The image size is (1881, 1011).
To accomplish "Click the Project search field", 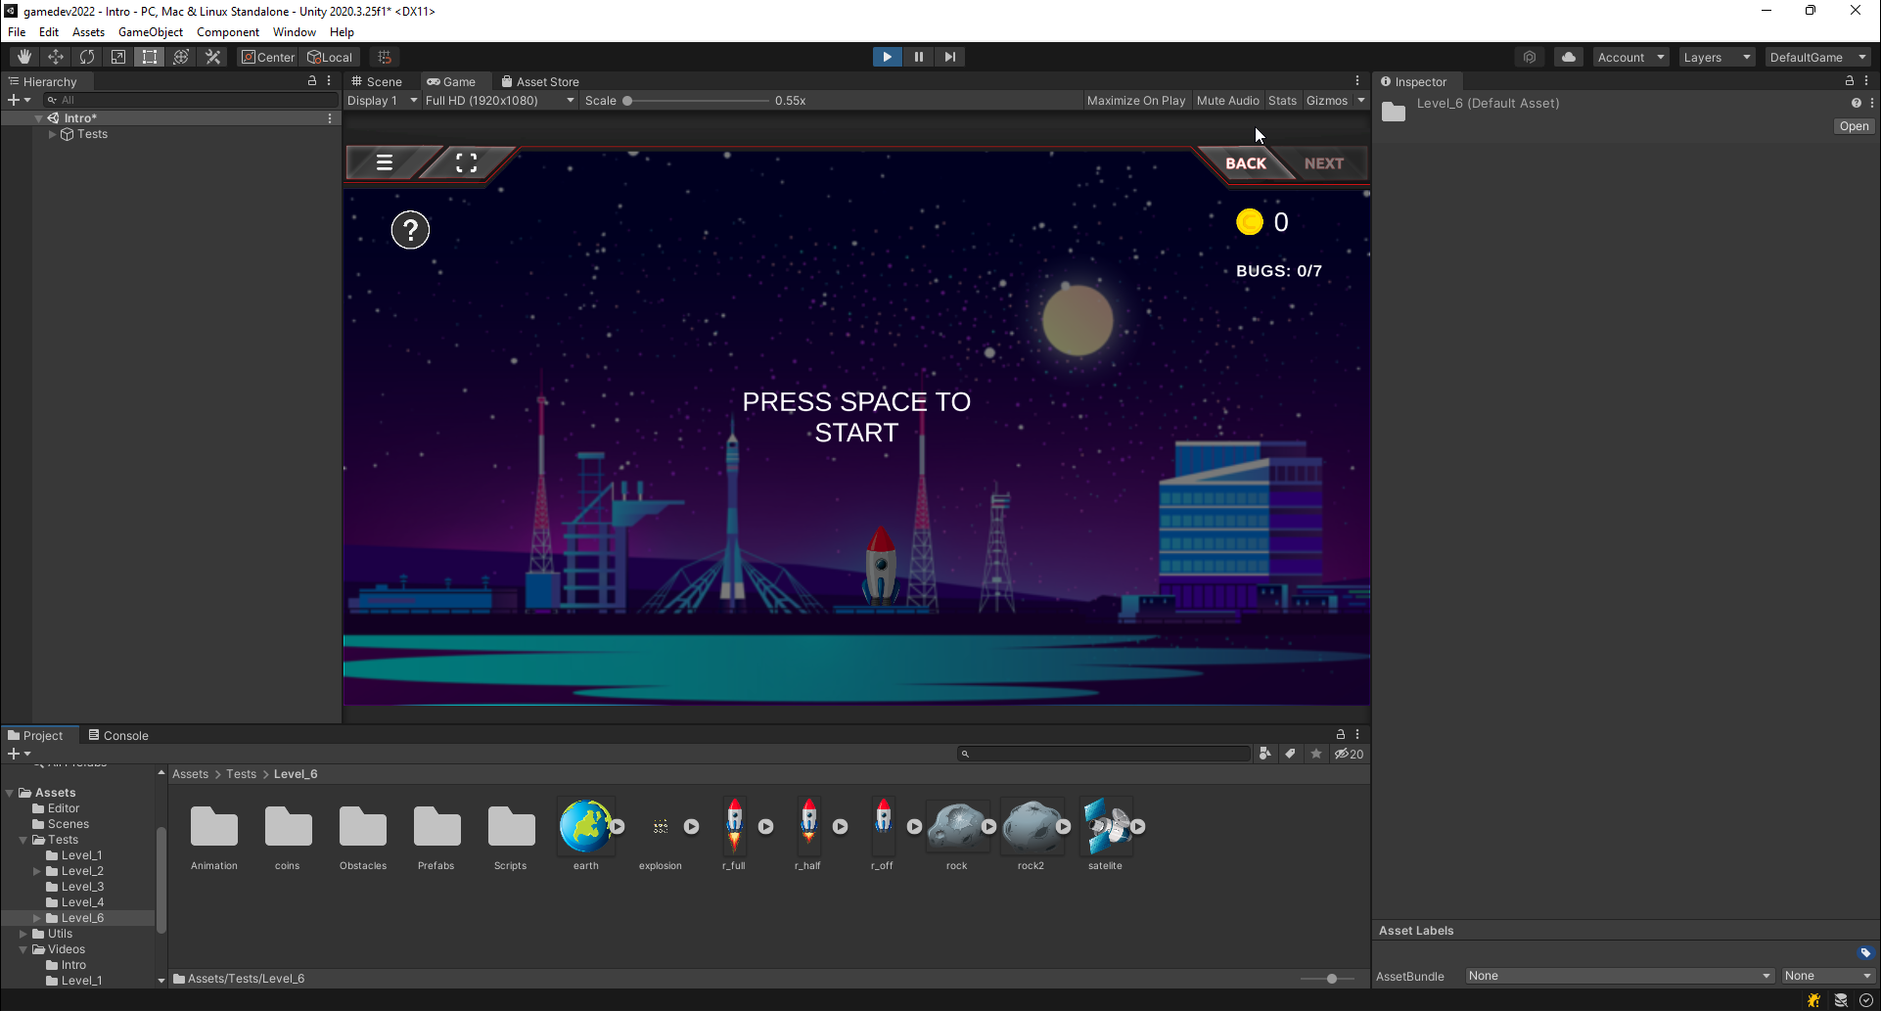I will pyautogui.click(x=1105, y=754).
